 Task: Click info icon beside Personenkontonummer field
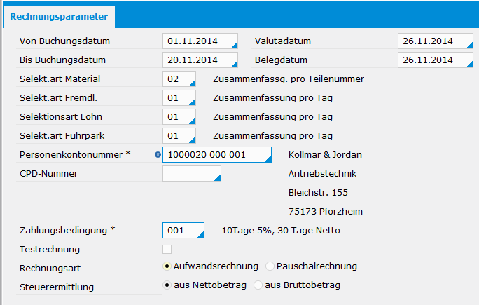pyautogui.click(x=158, y=155)
